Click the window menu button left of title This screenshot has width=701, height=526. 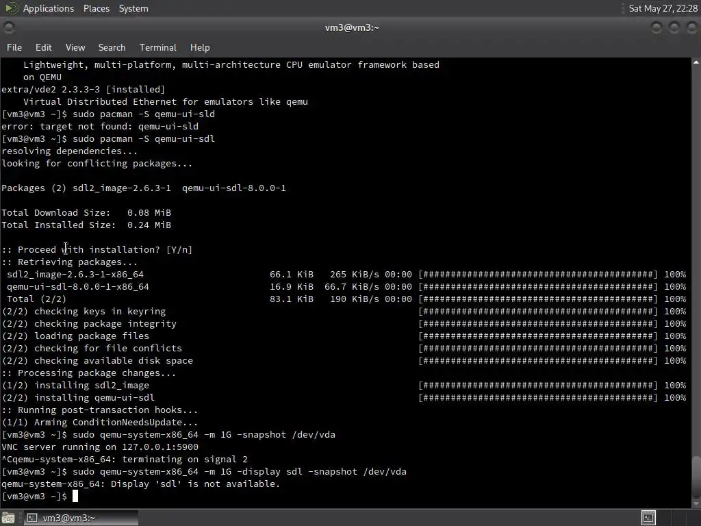point(8,27)
